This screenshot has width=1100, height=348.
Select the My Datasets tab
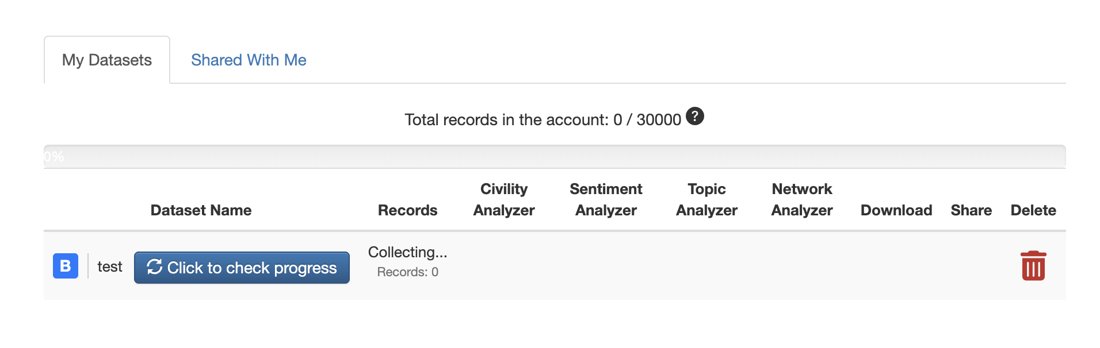[107, 60]
